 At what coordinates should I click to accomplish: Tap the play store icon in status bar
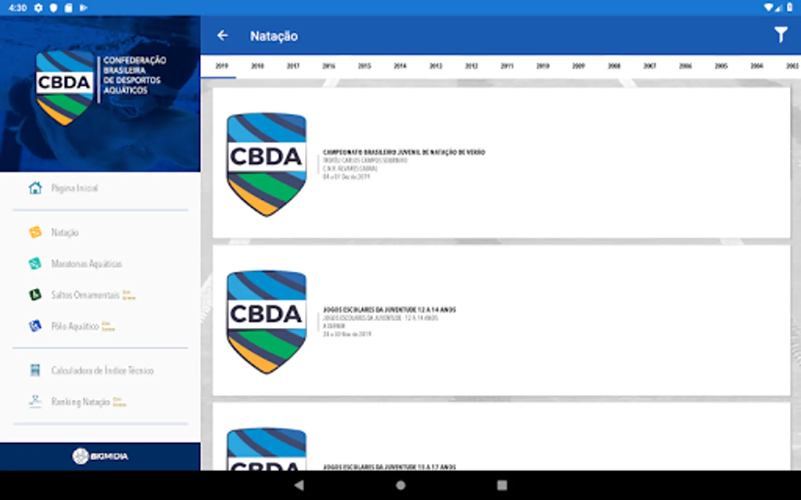83,8
